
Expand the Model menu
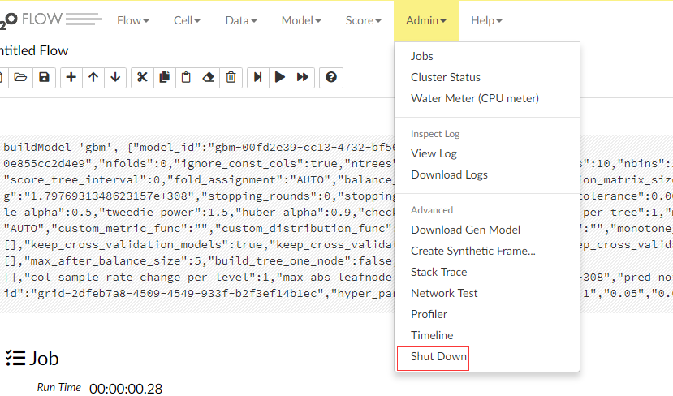pos(301,20)
